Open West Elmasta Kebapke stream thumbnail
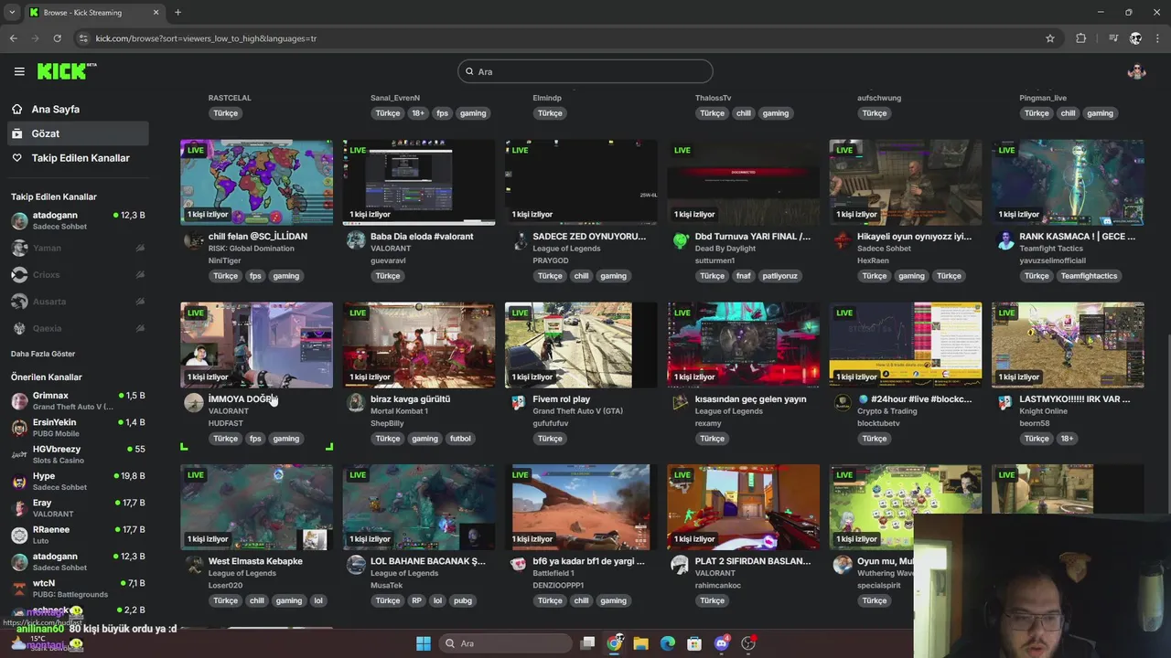This screenshot has width=1171, height=658. click(x=256, y=506)
